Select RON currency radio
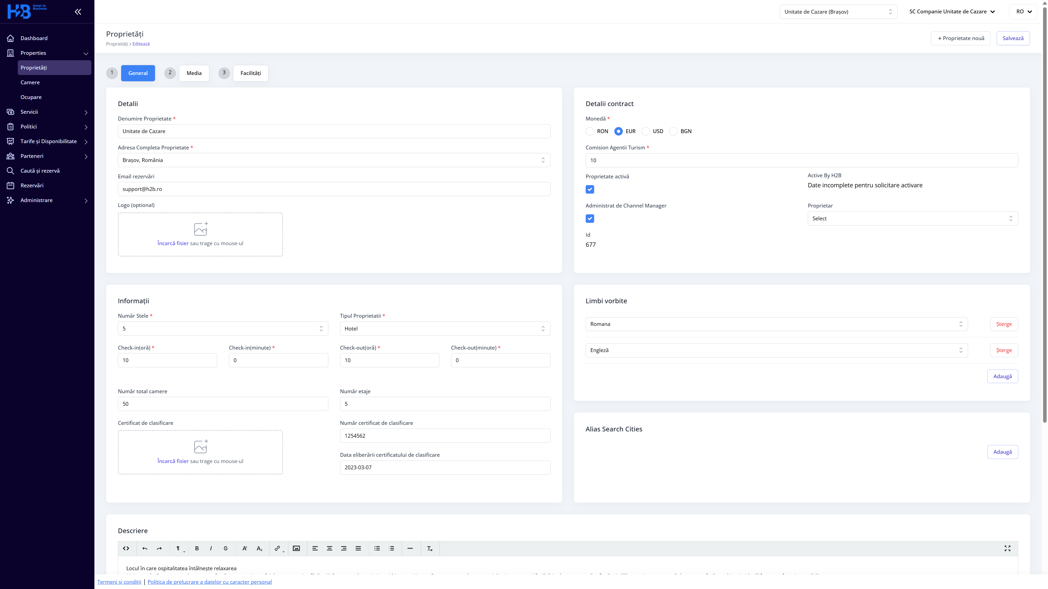The width and height of the screenshot is (1048, 589). point(590,131)
